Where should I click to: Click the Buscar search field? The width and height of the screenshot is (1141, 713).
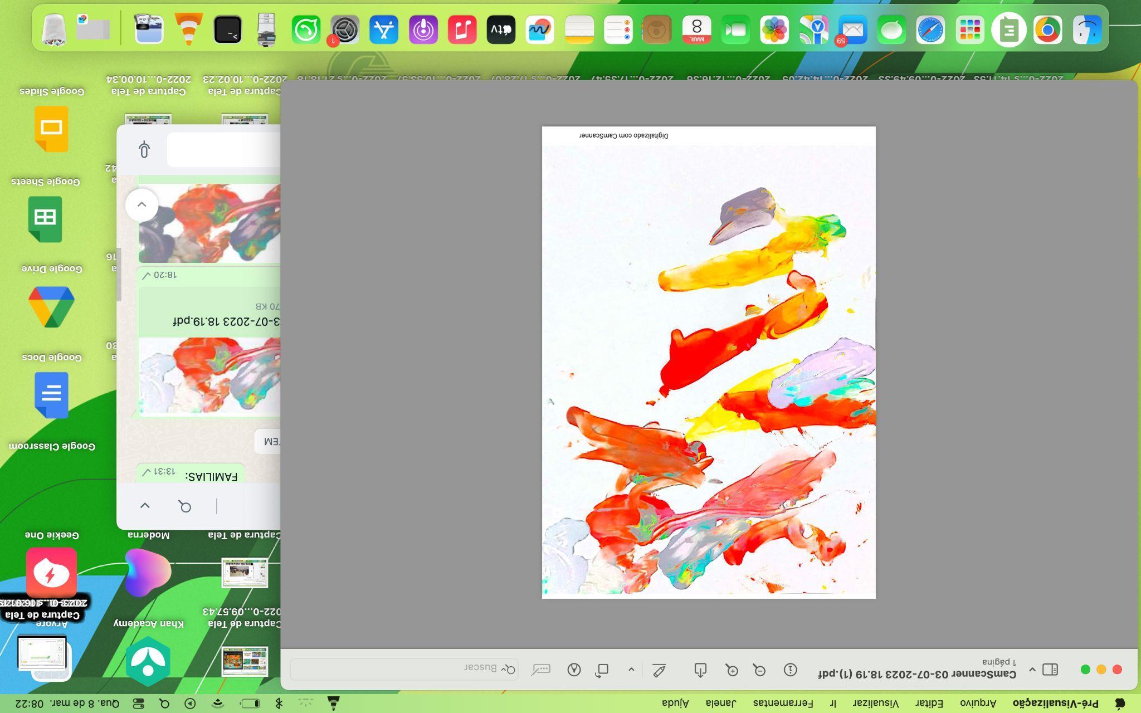[404, 669]
